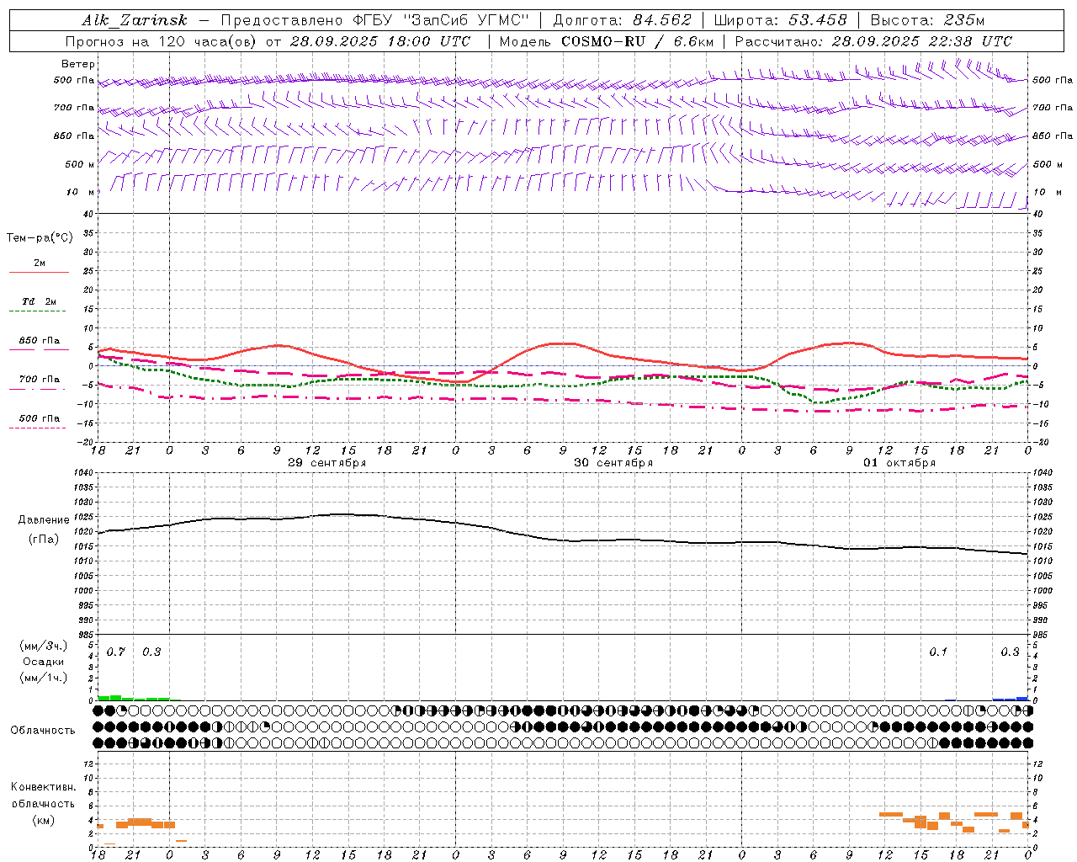Click the '700 гПа' temperature legend entry
Image resolution: width=1077 pixels, height=862 pixels.
(x=40, y=380)
